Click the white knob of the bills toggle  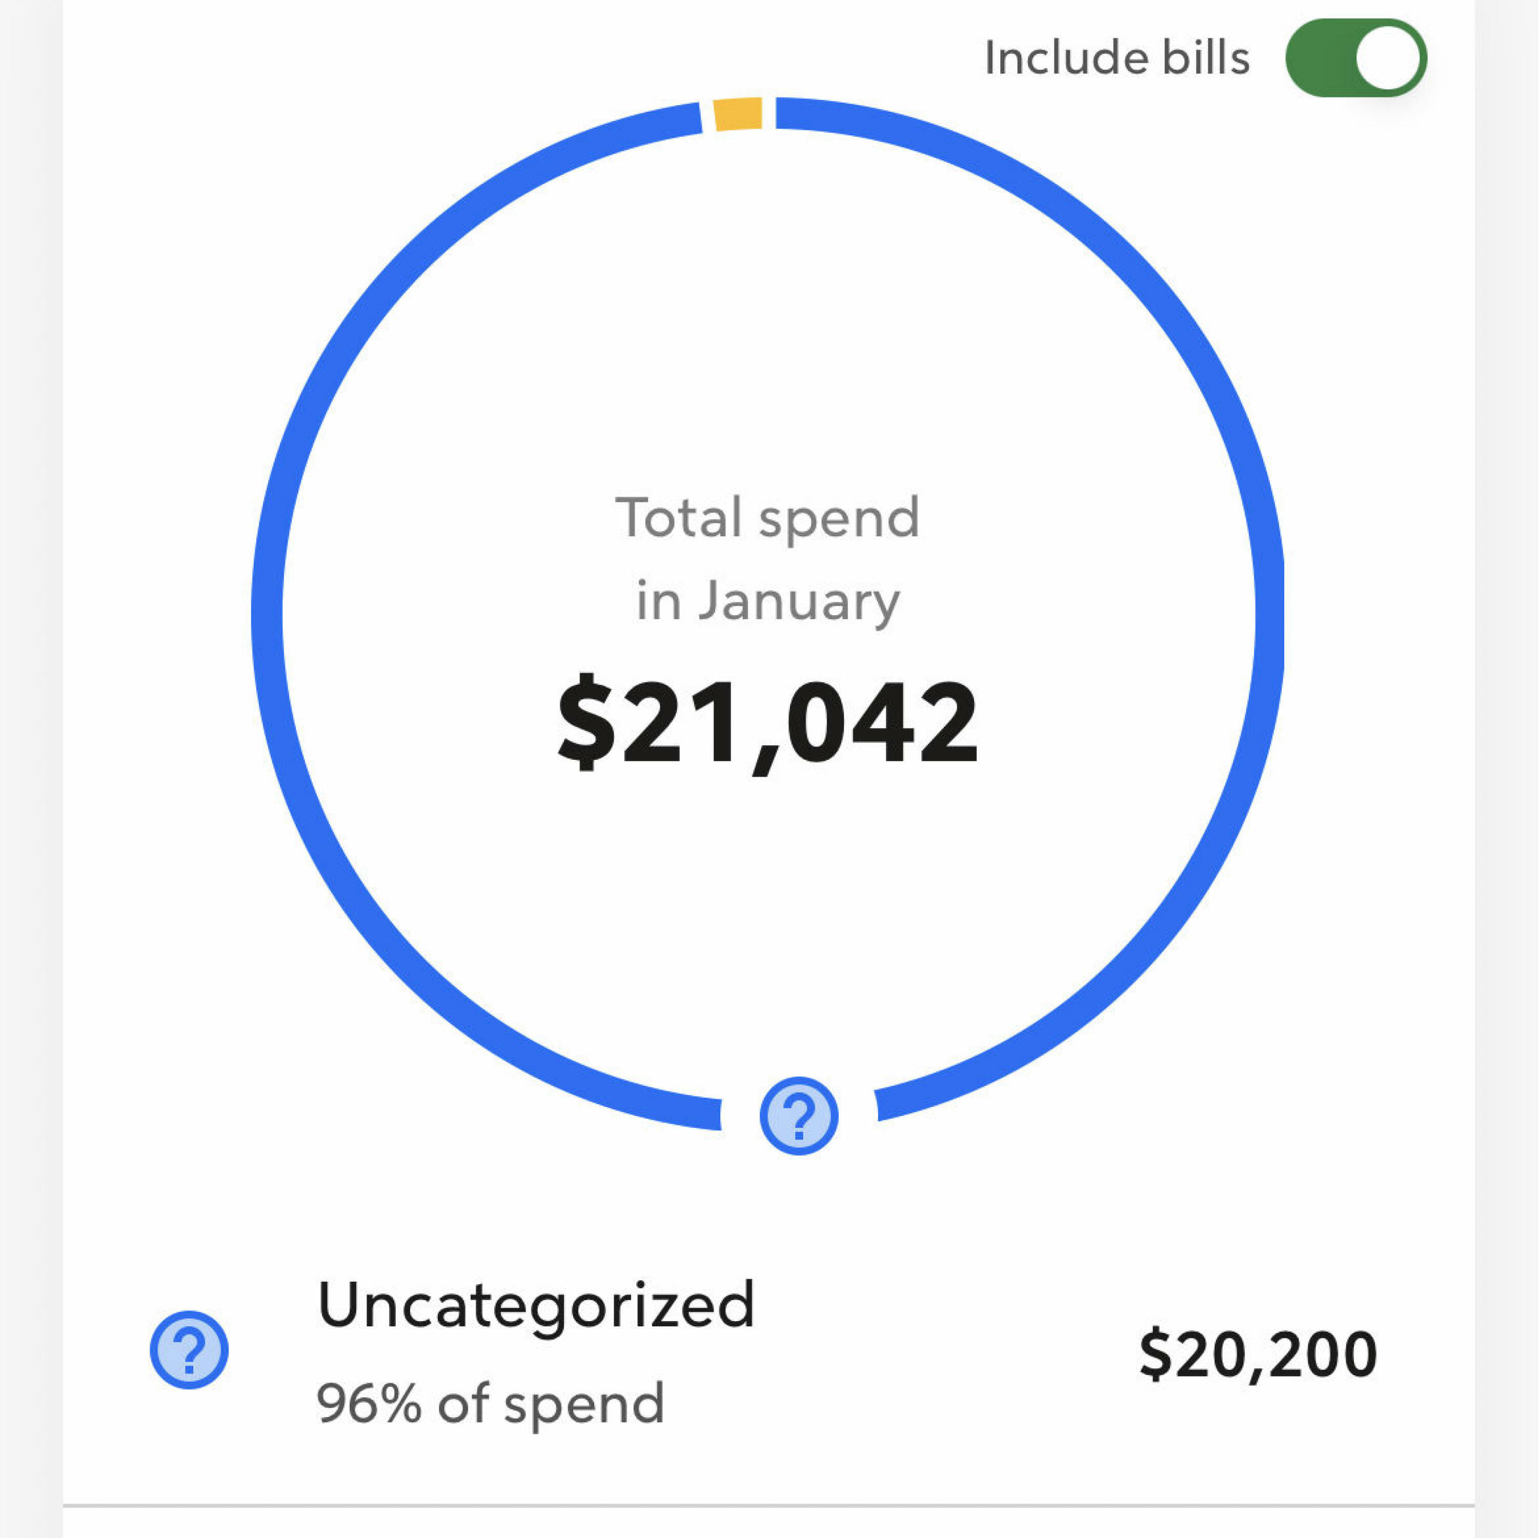[1388, 58]
